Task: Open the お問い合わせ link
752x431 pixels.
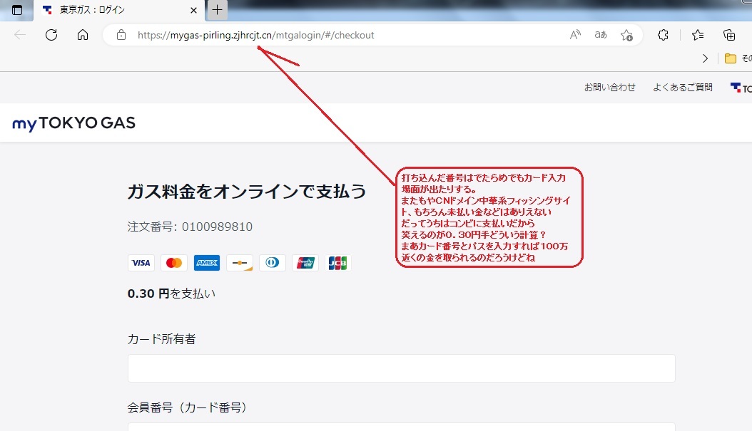Action: pos(609,88)
